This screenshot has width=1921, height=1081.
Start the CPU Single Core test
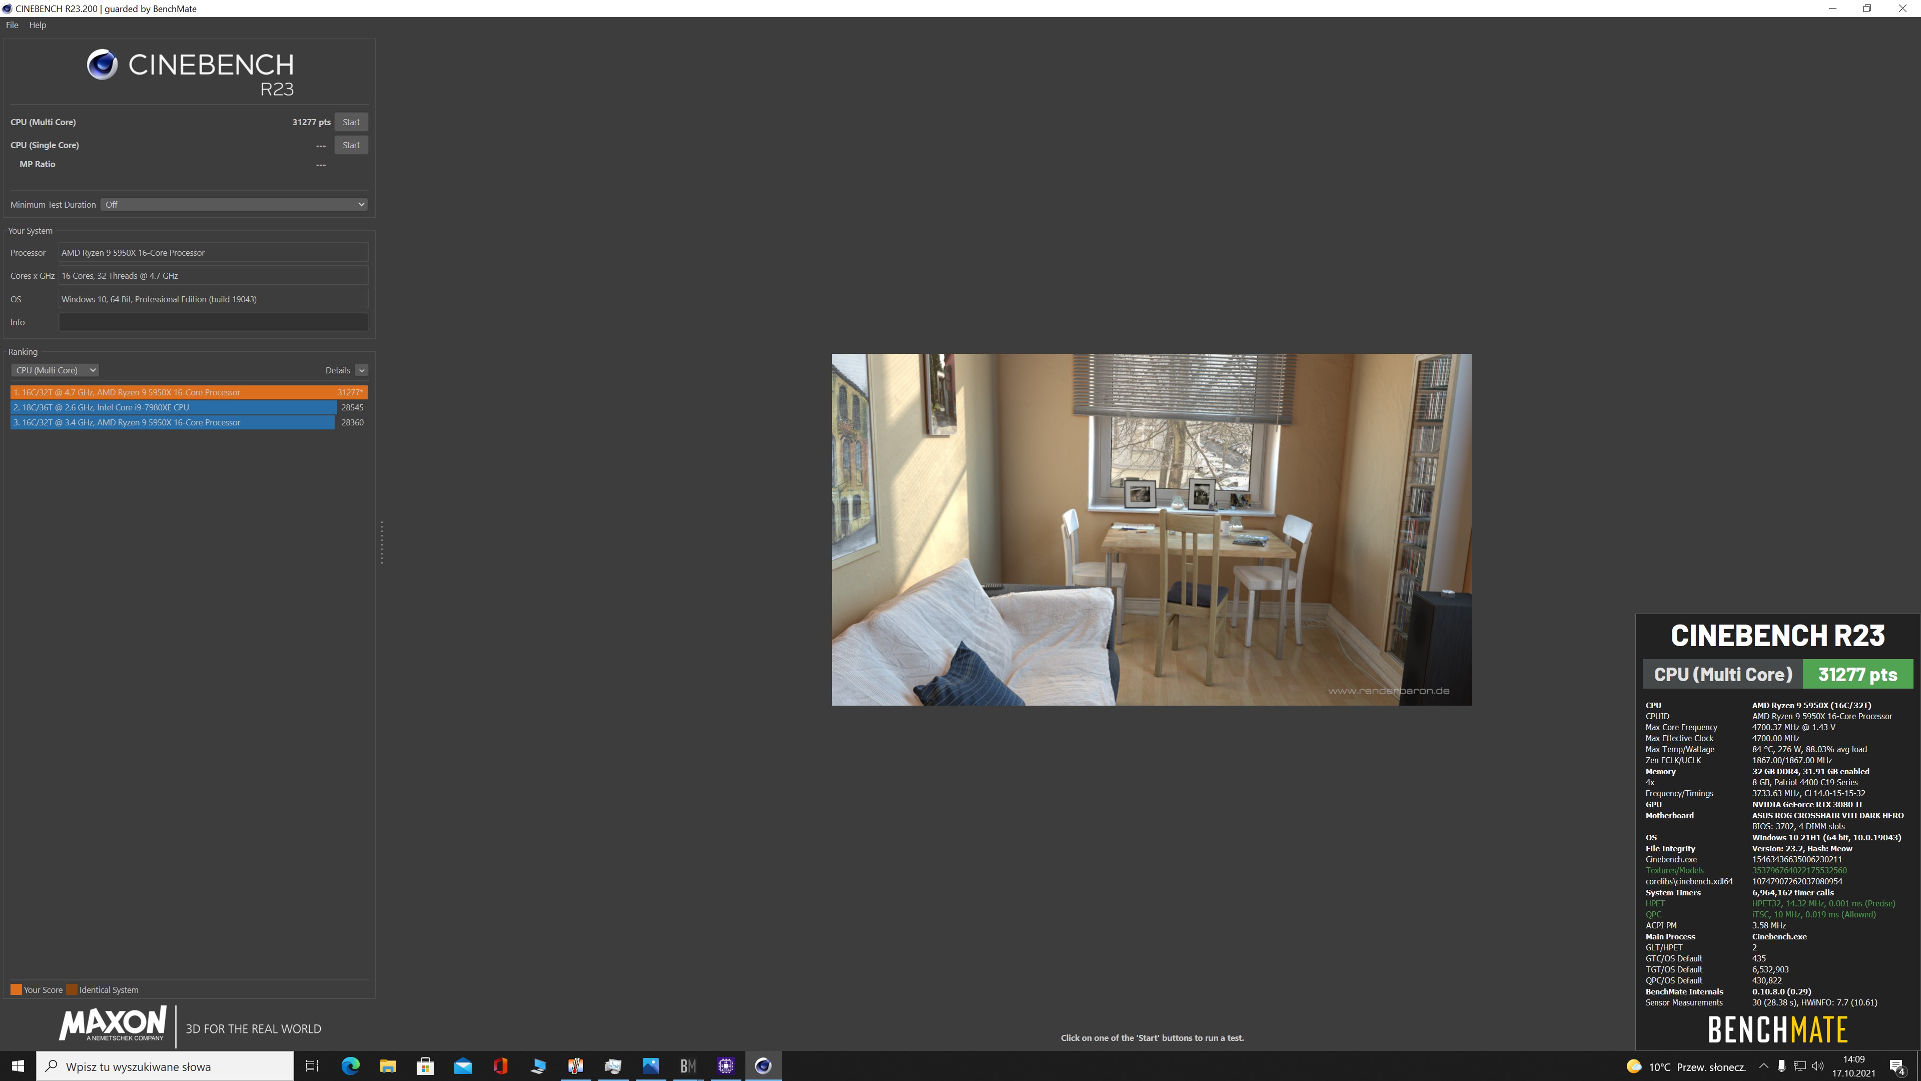point(351,146)
